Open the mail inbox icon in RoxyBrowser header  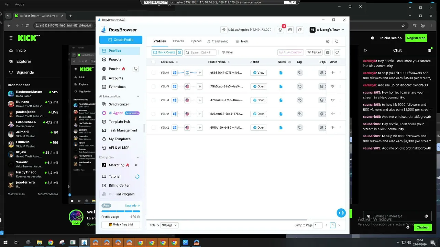[x=290, y=30]
